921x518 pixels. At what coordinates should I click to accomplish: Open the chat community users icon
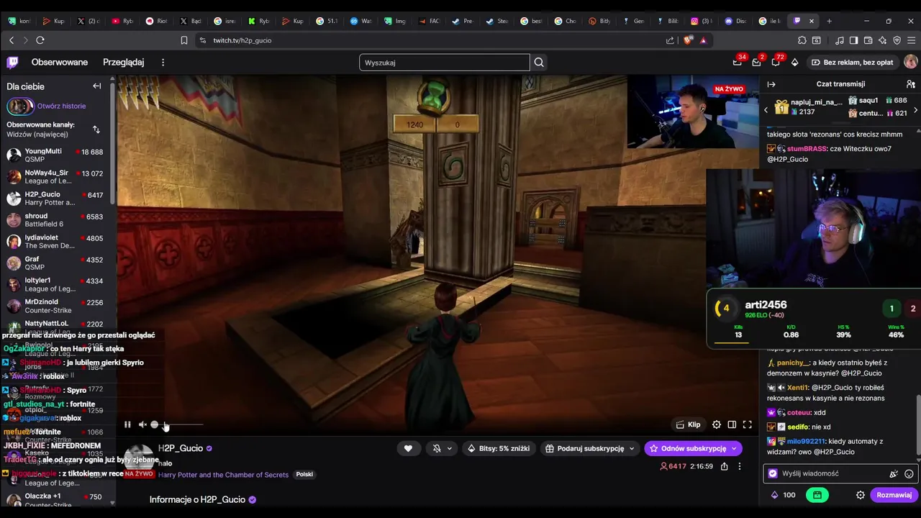[x=910, y=84]
